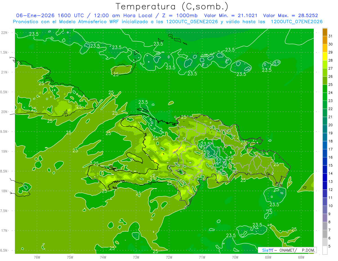Click the color bar label 19
The width and height of the screenshot is (338, 261).
(331, 133)
